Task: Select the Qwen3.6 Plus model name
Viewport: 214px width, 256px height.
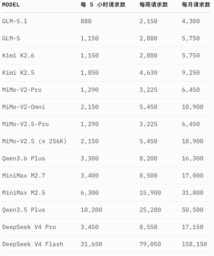Action: 23,159
